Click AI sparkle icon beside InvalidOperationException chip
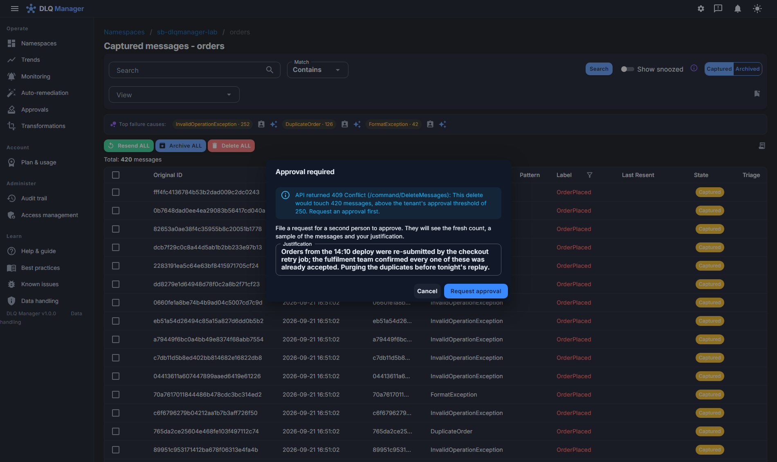Image resolution: width=777 pixels, height=462 pixels. pyautogui.click(x=274, y=124)
